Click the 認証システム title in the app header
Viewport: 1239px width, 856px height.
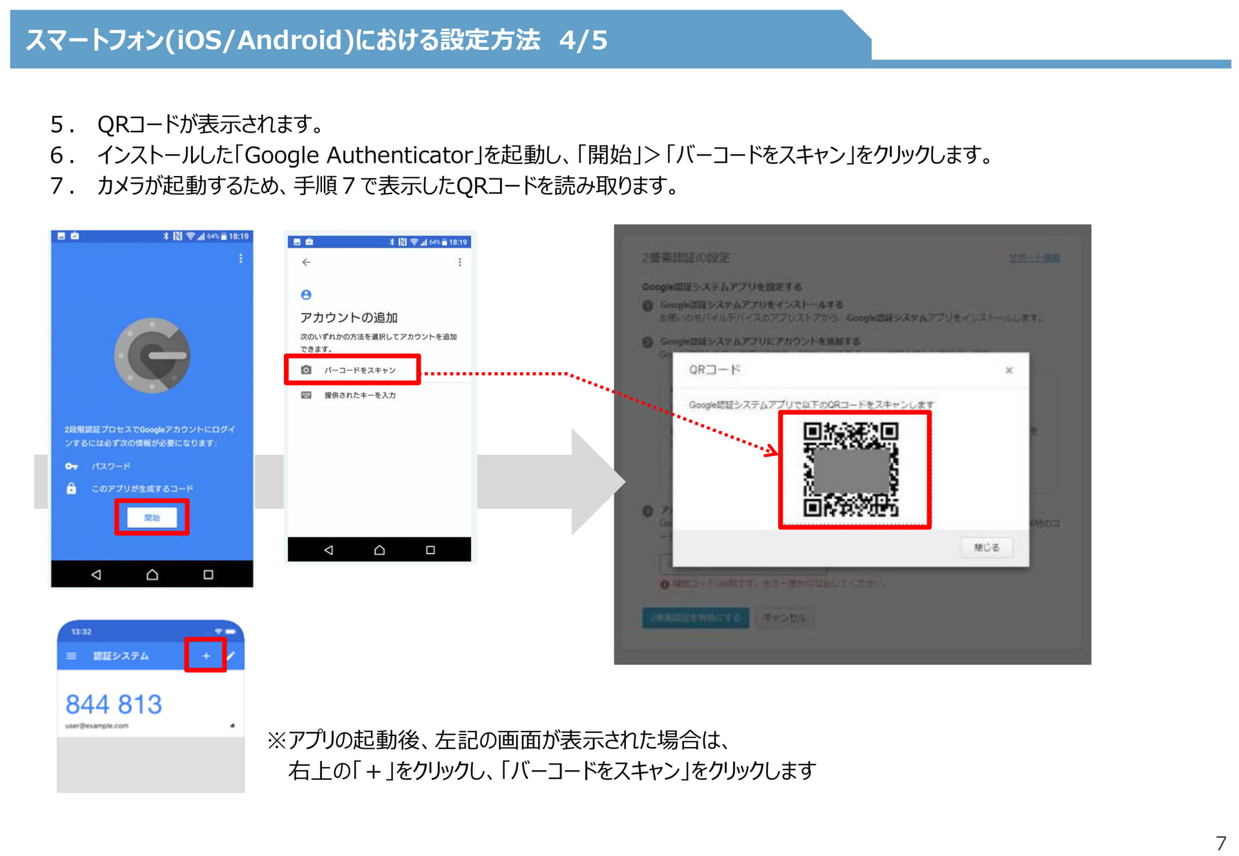(x=121, y=656)
